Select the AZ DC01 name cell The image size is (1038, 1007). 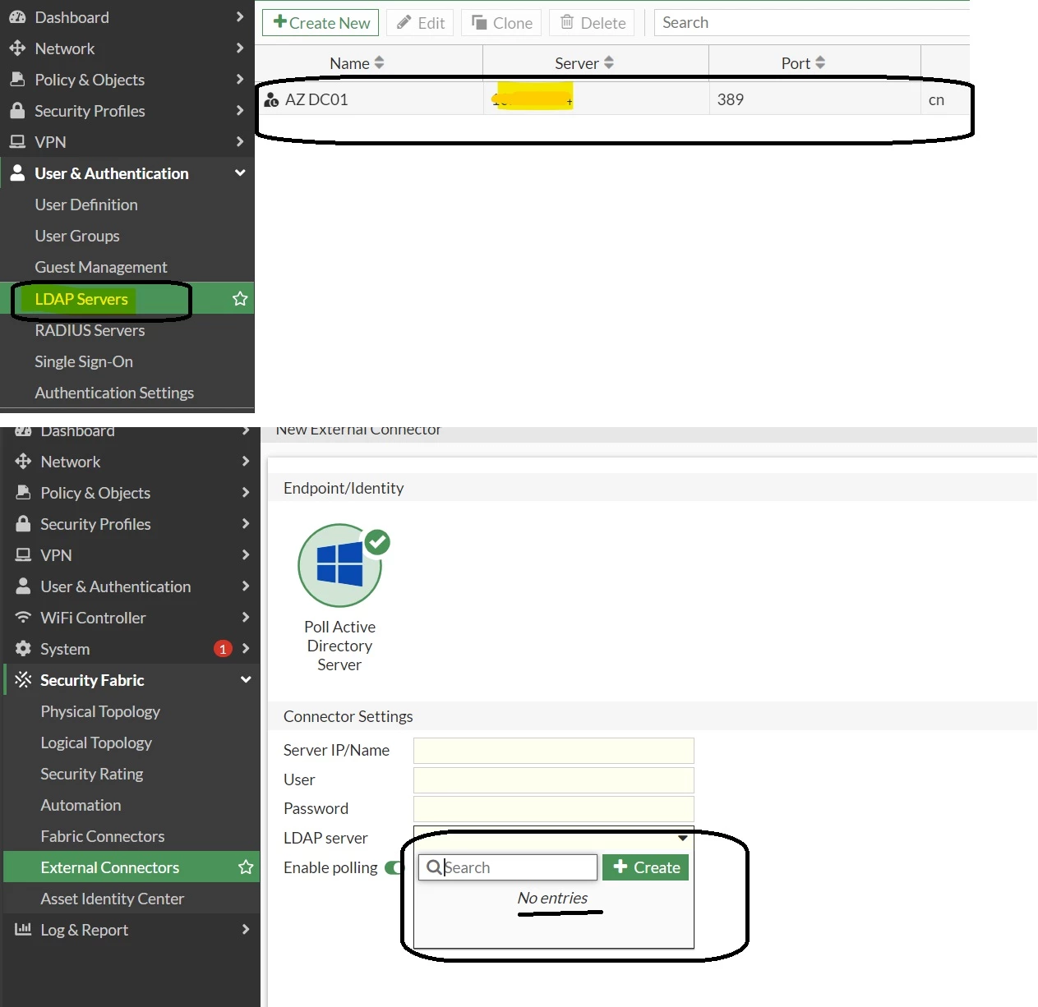316,100
